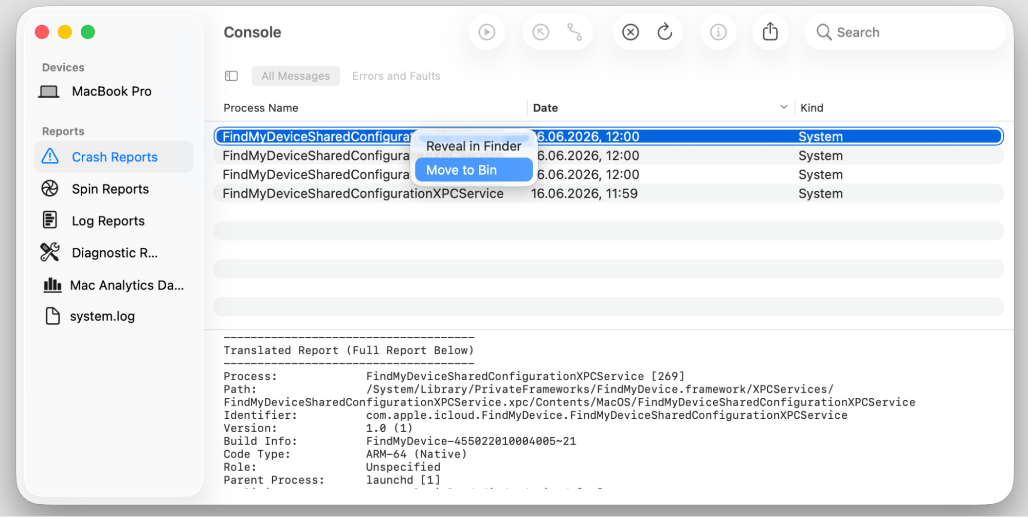Click the Activities icon in the toolbar
1028x517 pixels.
574,32
